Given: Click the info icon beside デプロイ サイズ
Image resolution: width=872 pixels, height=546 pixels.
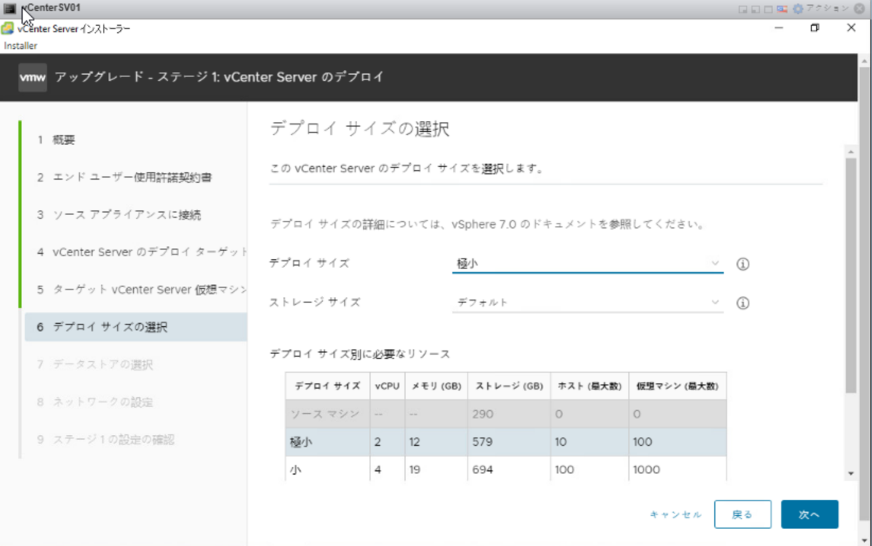Looking at the screenshot, I should 743,264.
